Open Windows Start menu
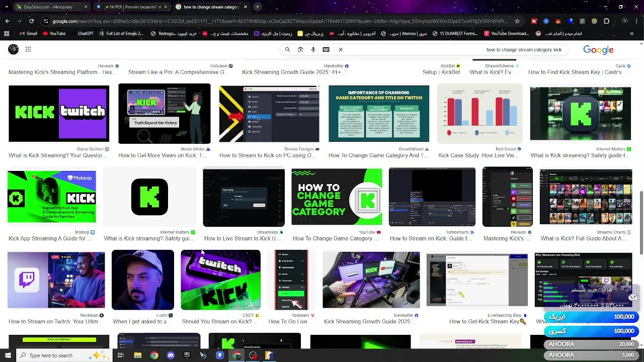Image resolution: width=644 pixels, height=362 pixels. [x=8, y=355]
